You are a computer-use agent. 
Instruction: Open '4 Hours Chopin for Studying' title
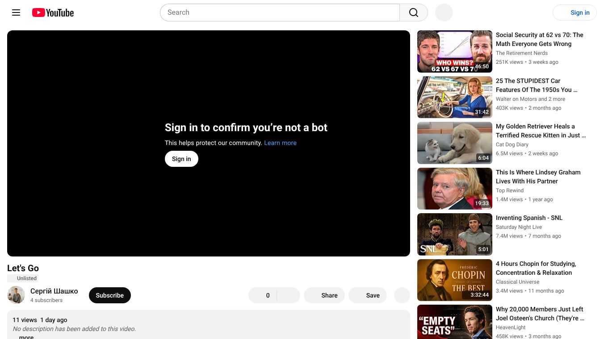(536, 268)
